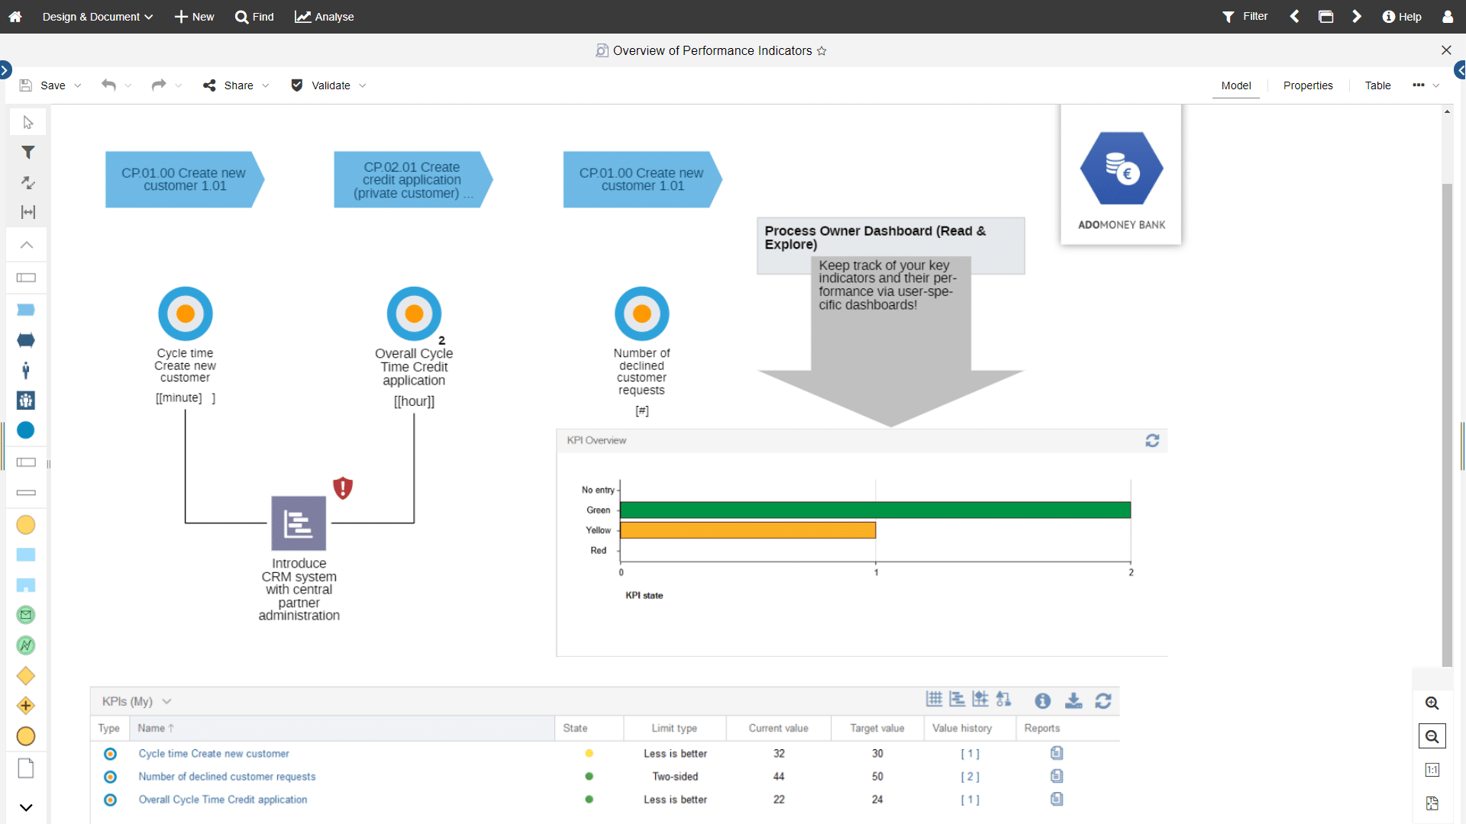Click the red shield warning icon

pos(343,488)
